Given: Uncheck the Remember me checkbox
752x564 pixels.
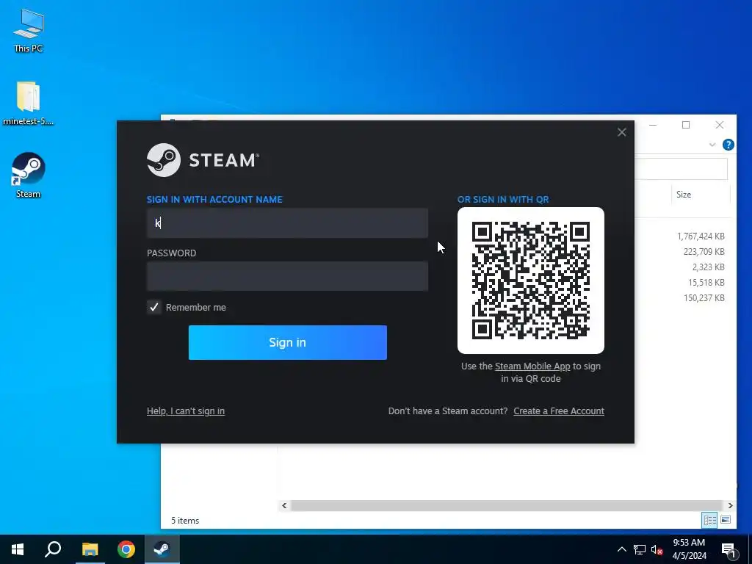Looking at the screenshot, I should [x=154, y=307].
